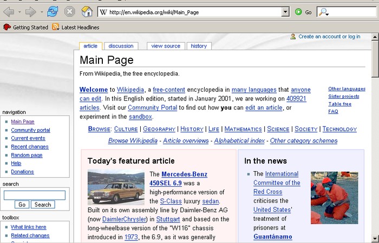The height and width of the screenshot is (243, 379).
Task: Browse the Mathematics category
Action: click(x=243, y=129)
